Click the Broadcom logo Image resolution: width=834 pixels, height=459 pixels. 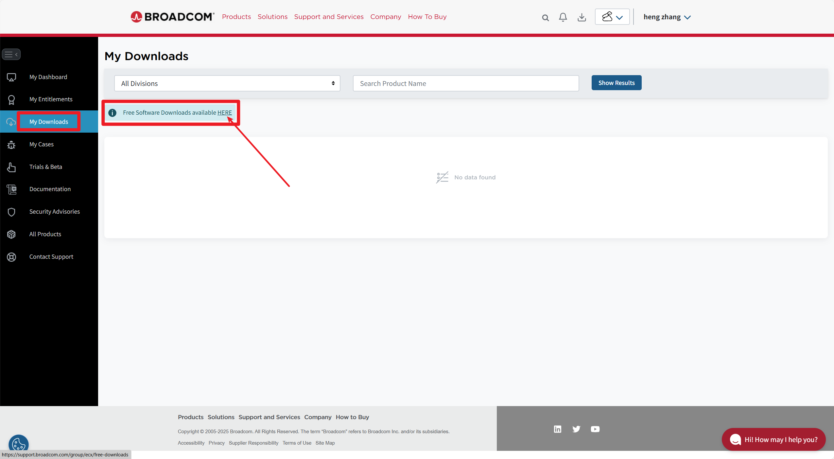pos(172,17)
